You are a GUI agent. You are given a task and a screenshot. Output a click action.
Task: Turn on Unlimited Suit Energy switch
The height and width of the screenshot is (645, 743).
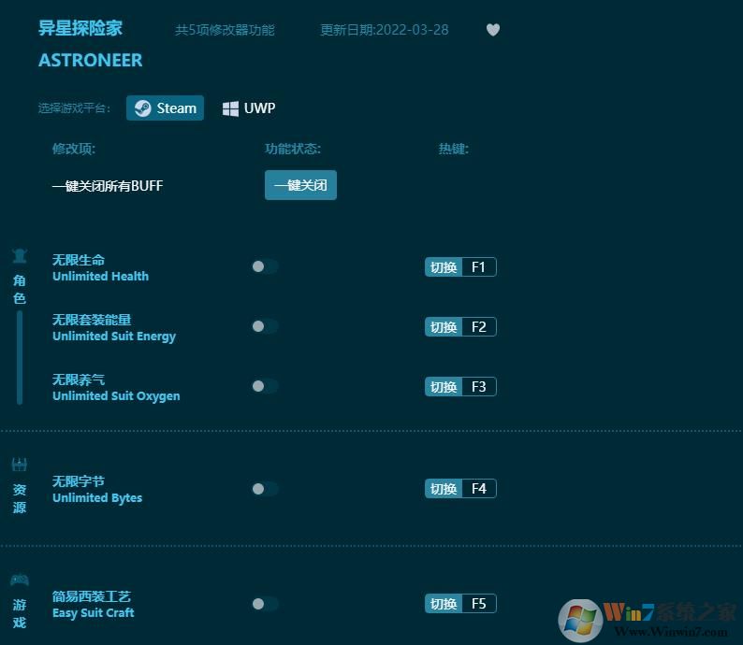click(264, 326)
